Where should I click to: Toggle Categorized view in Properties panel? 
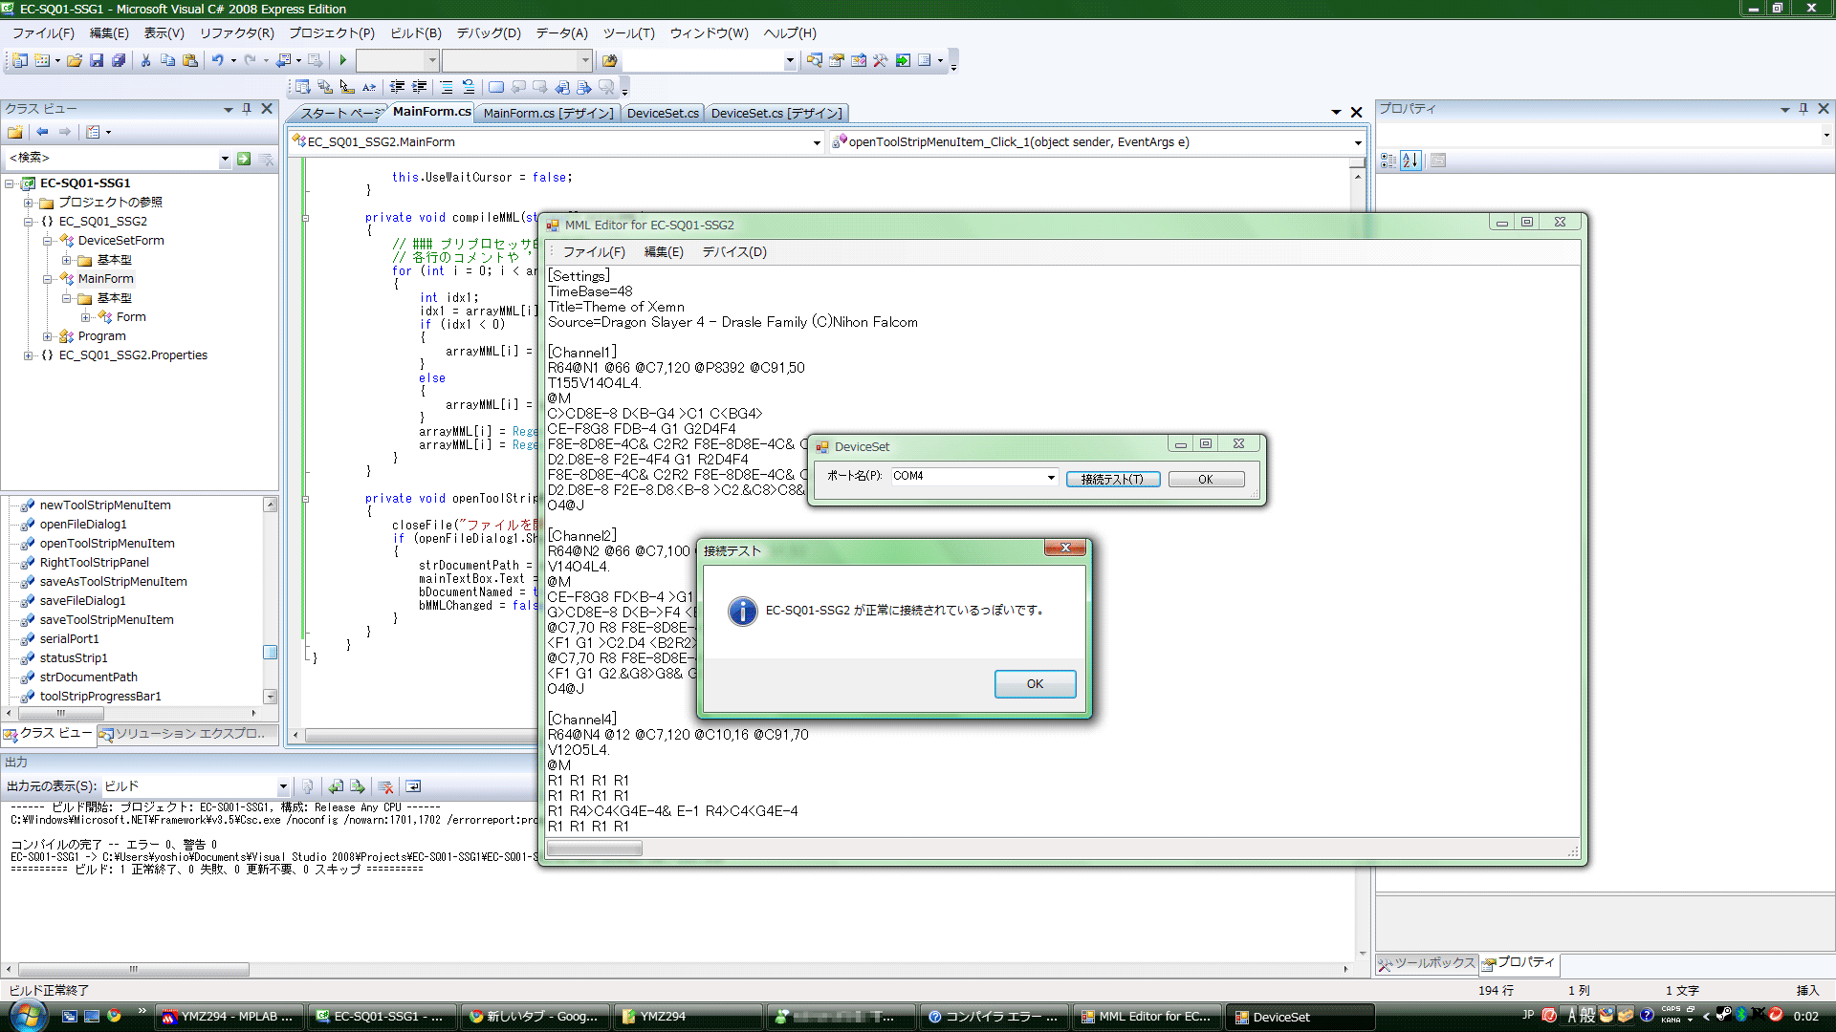(1388, 161)
